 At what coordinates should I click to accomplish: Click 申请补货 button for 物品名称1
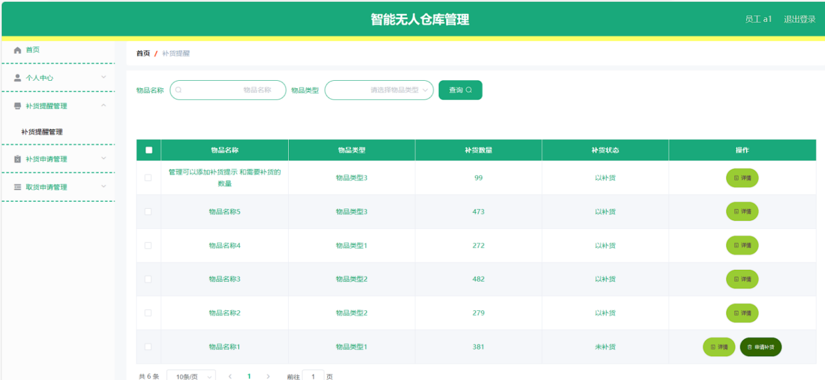[x=761, y=347]
